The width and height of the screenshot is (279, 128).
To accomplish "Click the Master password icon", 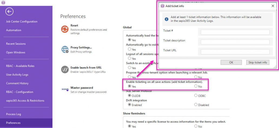I will coord(65,90).
